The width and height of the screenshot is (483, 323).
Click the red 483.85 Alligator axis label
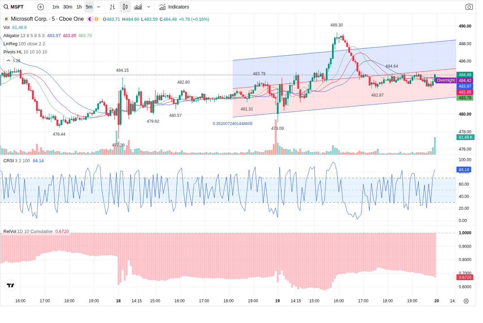click(465, 92)
